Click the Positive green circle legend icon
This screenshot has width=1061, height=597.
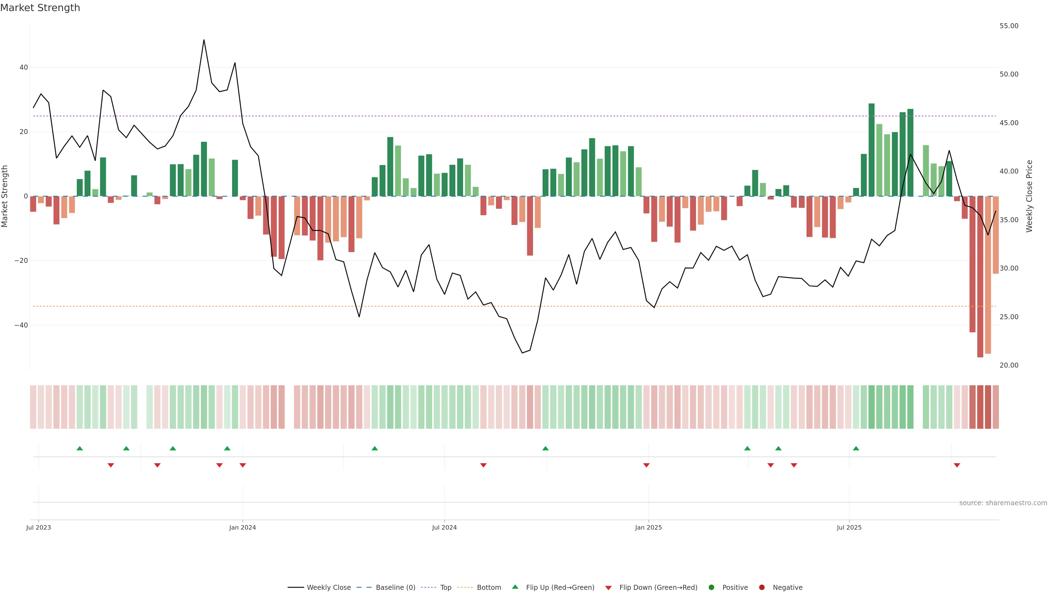pos(711,588)
